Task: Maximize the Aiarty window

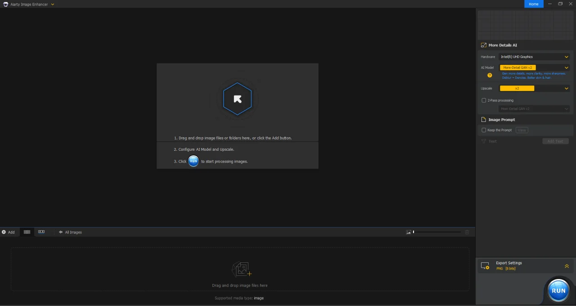Action: [560, 4]
